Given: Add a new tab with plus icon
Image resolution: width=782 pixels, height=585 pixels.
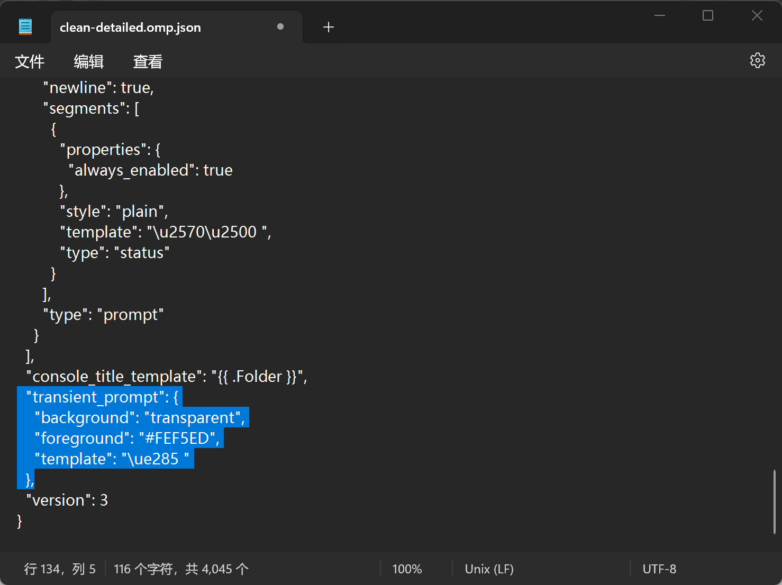Looking at the screenshot, I should (328, 27).
